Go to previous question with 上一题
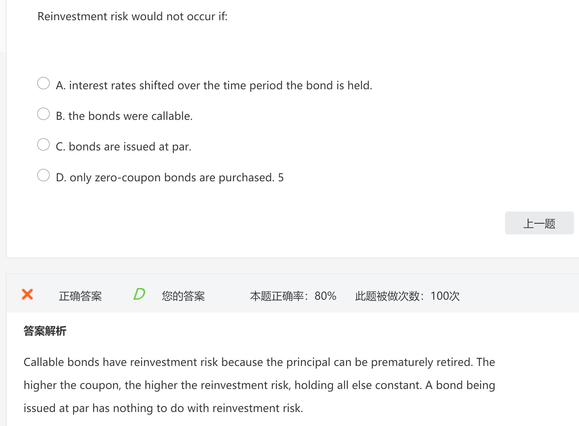Viewport: 579px width, 426px height. 539,223
